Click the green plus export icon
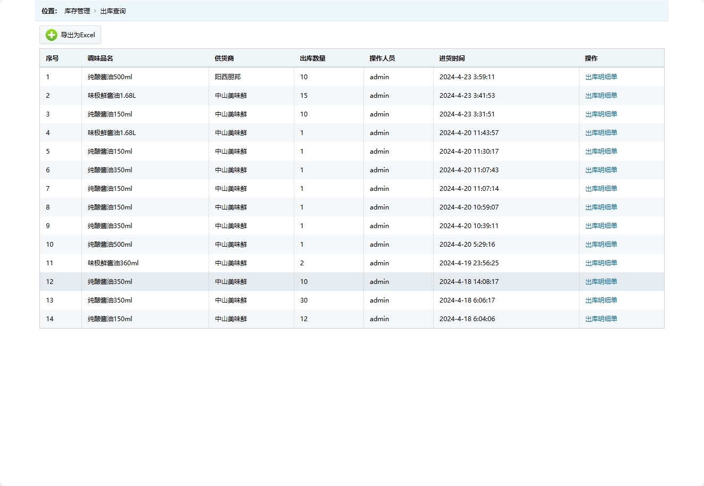Screen dimensions: 704x486 click(x=51, y=35)
